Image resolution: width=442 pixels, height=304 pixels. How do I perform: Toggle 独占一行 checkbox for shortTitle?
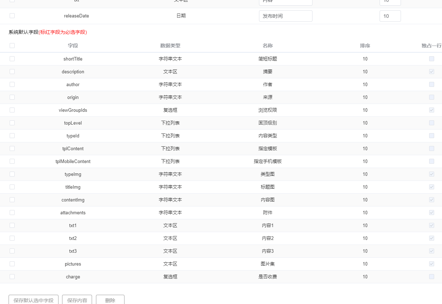[x=432, y=59]
